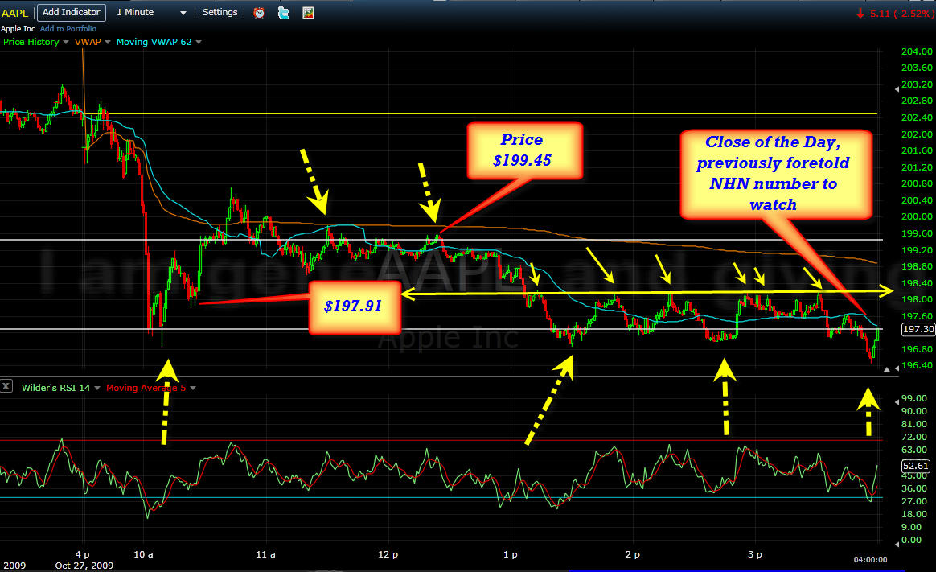Viewport: 936px width, 572px height.
Task: Click the Apple Inc company name
Action: pyautogui.click(x=18, y=29)
